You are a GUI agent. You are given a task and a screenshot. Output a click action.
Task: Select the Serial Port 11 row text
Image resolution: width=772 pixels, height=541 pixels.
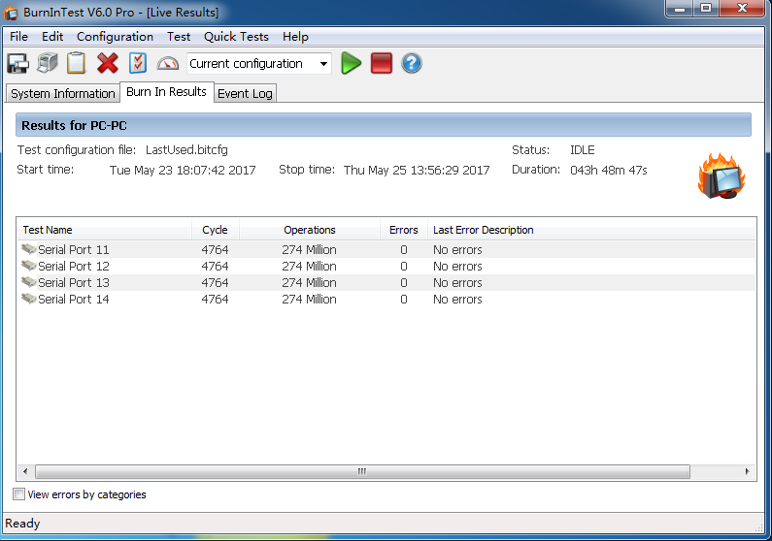click(74, 249)
